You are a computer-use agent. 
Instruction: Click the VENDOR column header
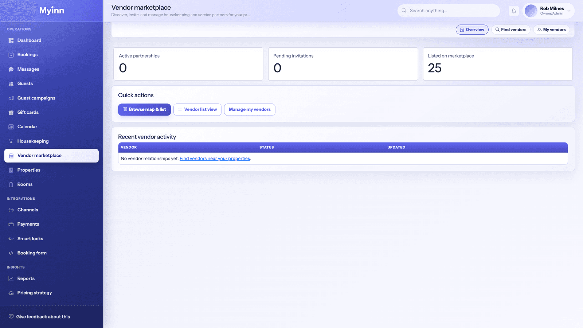click(129, 147)
